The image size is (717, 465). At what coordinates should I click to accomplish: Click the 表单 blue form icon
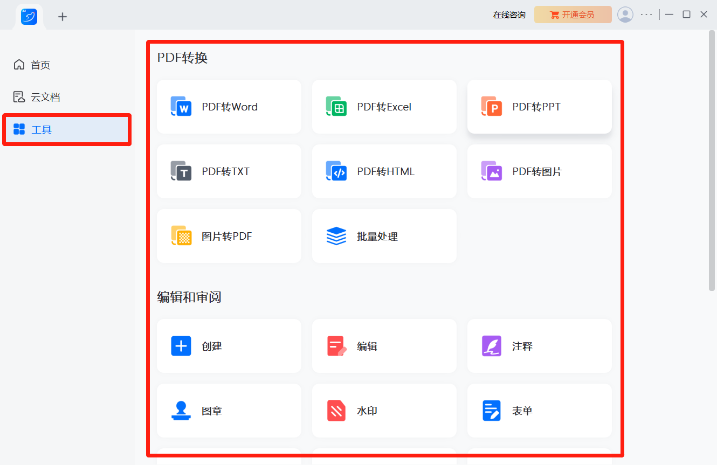coord(492,411)
